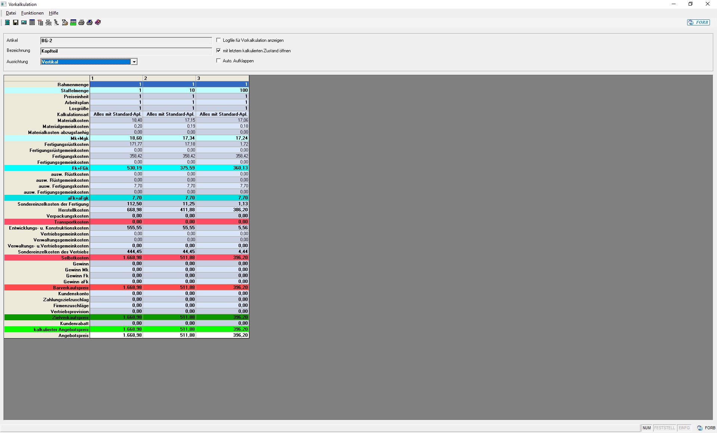717x433 pixels.
Task: Uncheck mit letztem kalkulierten Zustand öffnen
Action: [x=219, y=50]
